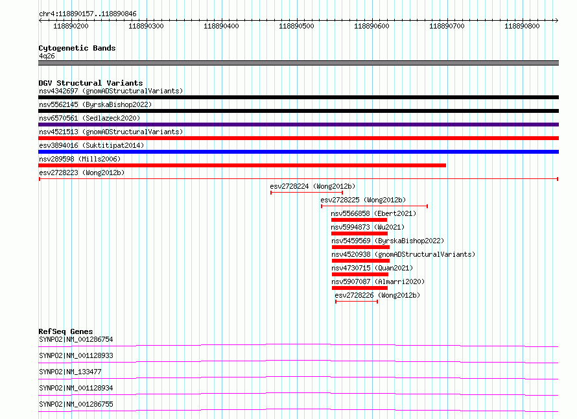Click the gray 4q26 cytogenetic band bar
Viewport: 577px width, 419px height.
click(x=298, y=63)
